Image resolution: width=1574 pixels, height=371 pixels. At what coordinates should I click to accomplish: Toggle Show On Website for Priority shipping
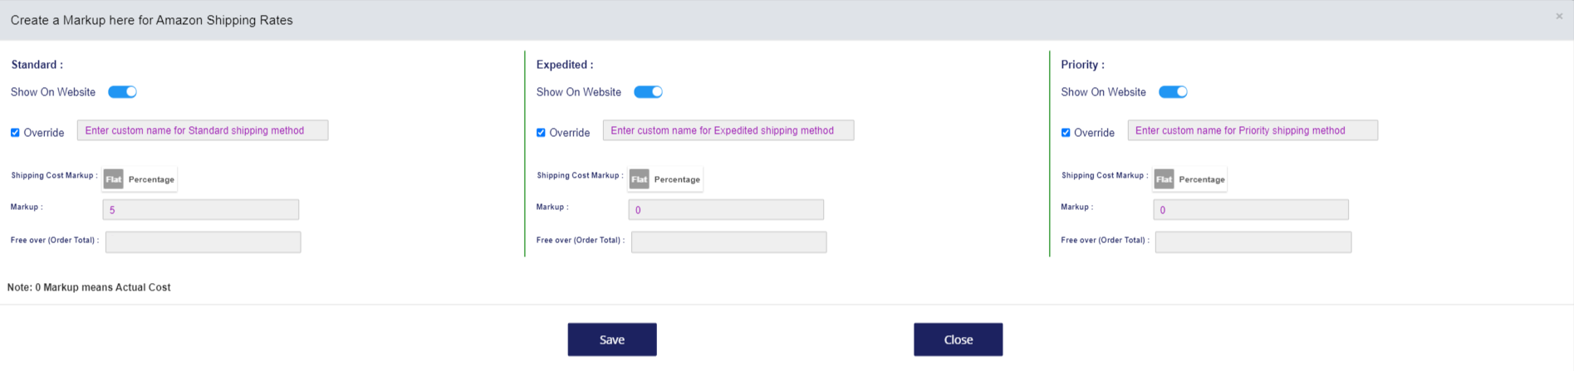click(x=1173, y=92)
